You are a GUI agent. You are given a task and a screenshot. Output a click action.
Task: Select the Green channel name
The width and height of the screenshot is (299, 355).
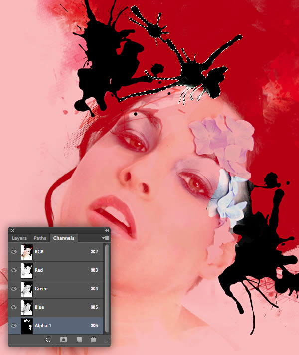41,289
